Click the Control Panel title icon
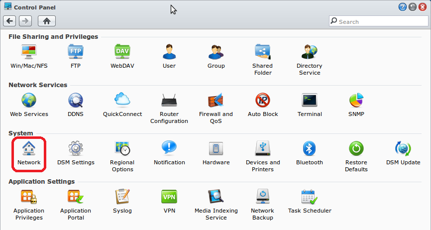This screenshot has width=431, height=230. 8,6
